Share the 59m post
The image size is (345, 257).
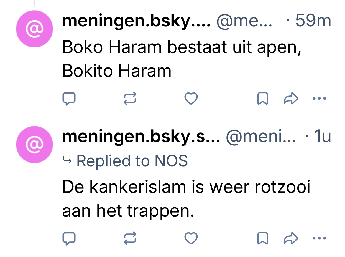pos(291,99)
